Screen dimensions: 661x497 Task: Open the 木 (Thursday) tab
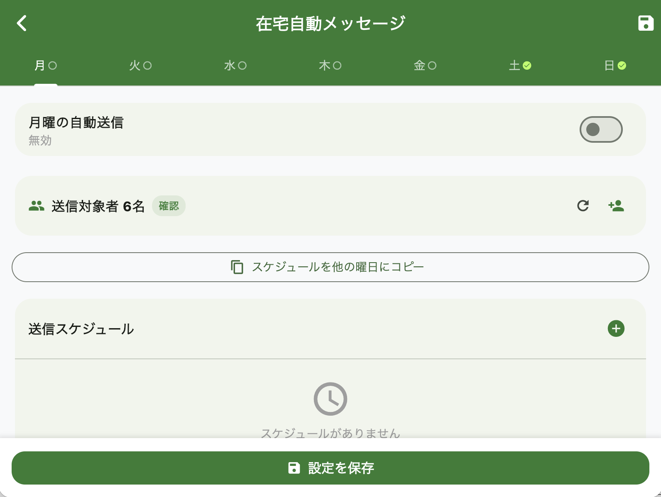click(330, 65)
